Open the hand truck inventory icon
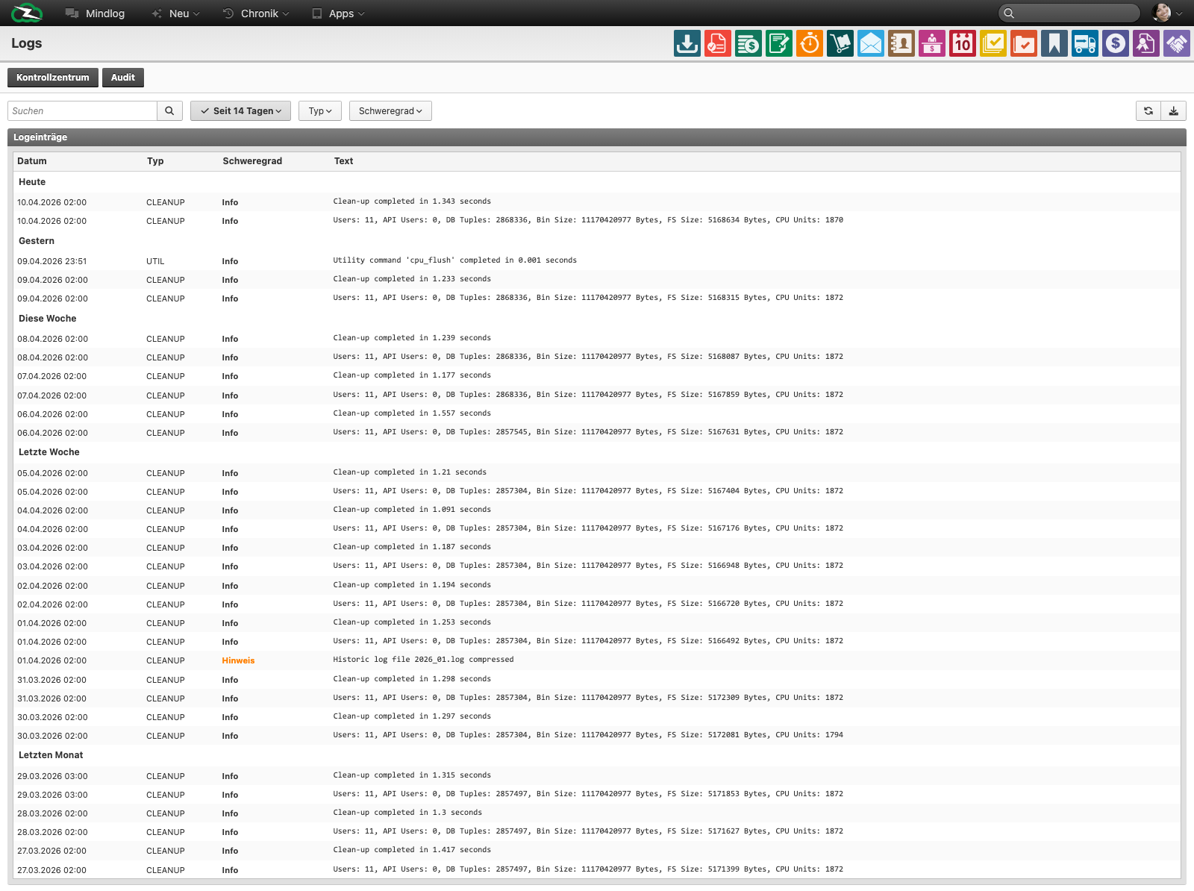The image size is (1194, 891). pos(840,43)
